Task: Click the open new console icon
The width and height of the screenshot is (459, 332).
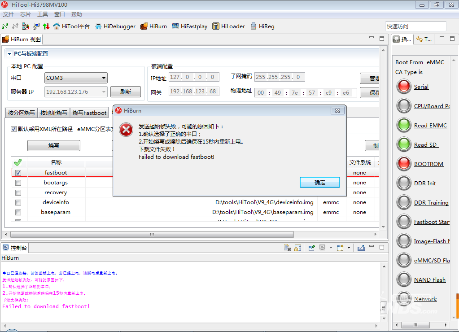Action: pos(340,248)
